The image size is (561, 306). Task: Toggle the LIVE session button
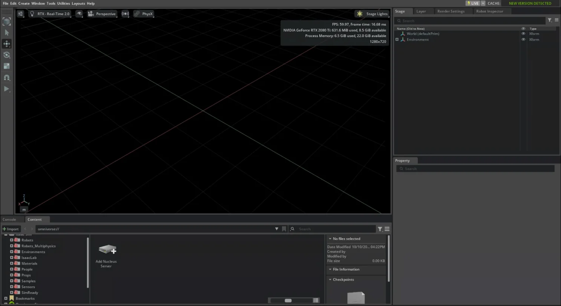click(473, 3)
